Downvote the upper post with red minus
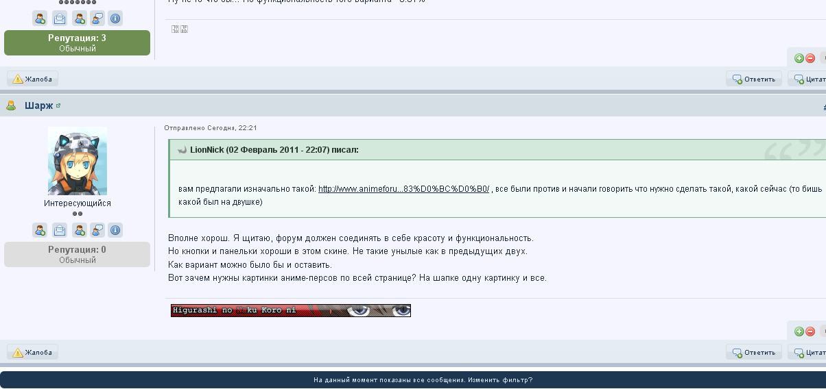826x389 pixels. pyautogui.click(x=810, y=58)
